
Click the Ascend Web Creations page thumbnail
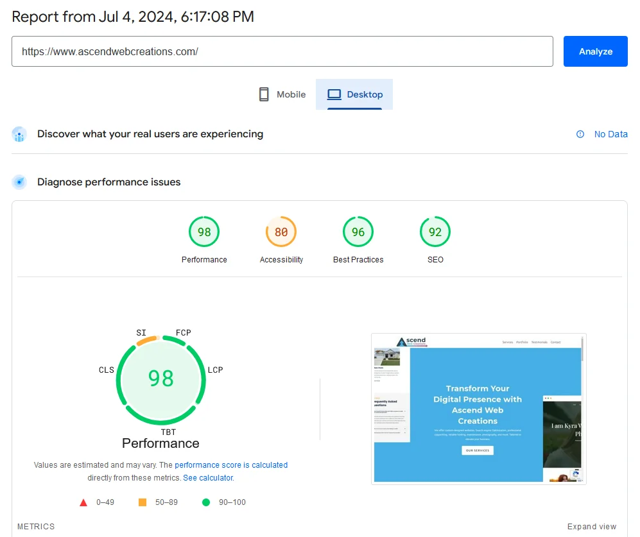pos(478,408)
